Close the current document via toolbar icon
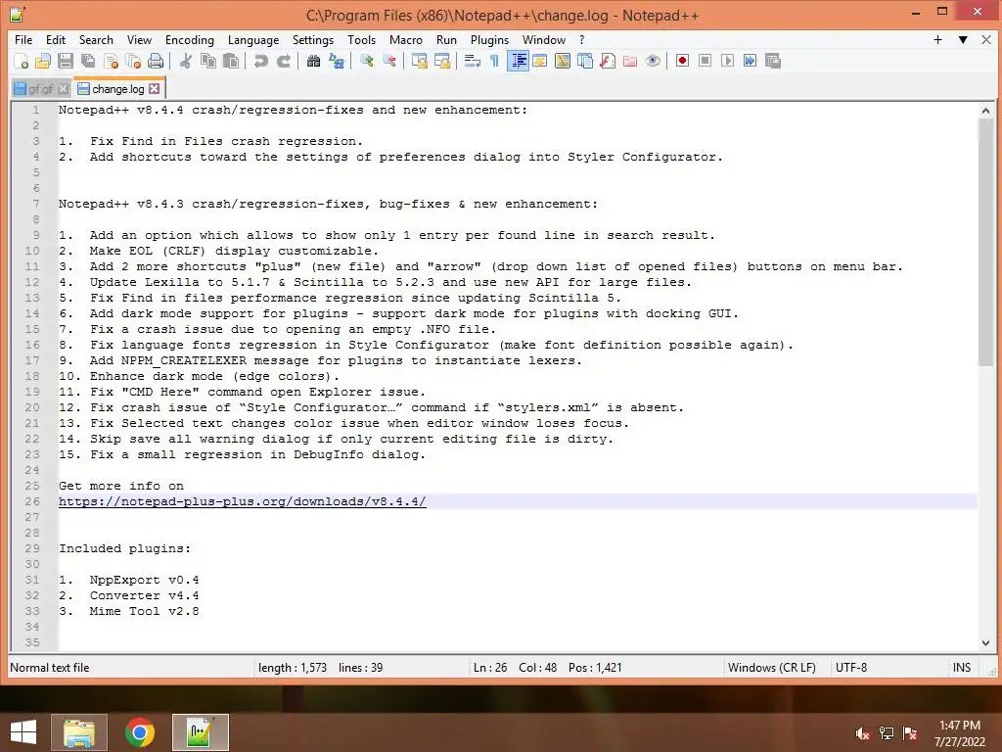 pyautogui.click(x=112, y=61)
